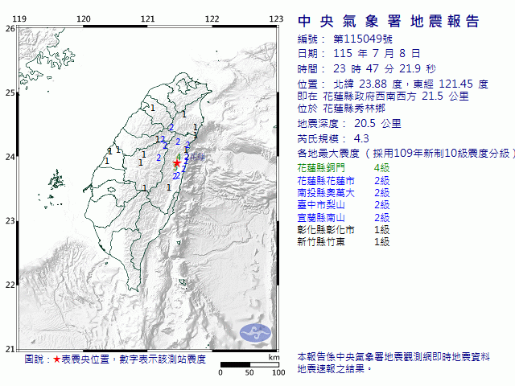Click the station name 新竹縣竹東
515x386 pixels.
coord(321,241)
